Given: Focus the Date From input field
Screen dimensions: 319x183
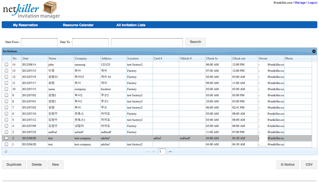Looking at the screenshot, I should (x=39, y=42).
